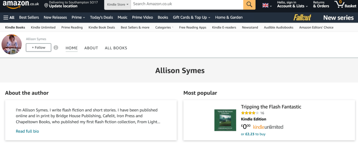
Task: Open the Prime dropdown in navigation
Action: pyautogui.click(x=78, y=18)
